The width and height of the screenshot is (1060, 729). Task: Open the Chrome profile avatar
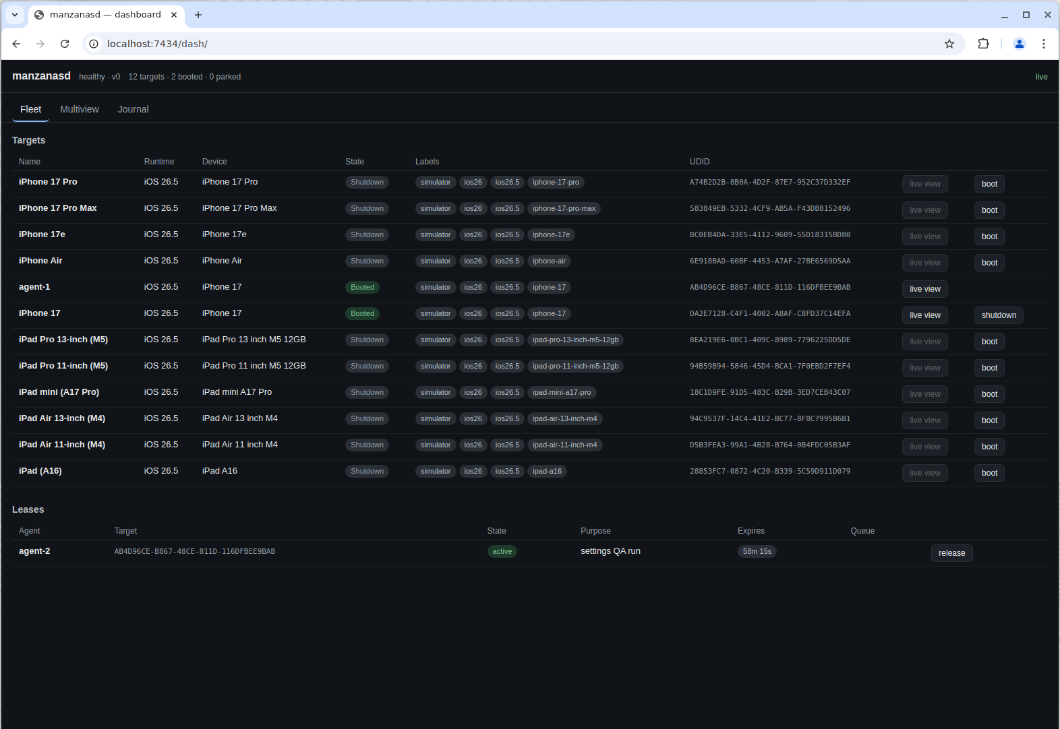tap(1020, 44)
